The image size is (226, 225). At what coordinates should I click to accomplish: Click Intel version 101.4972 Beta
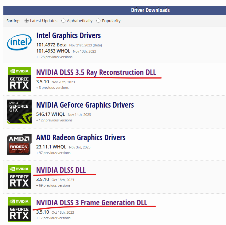pyautogui.click(x=51, y=45)
